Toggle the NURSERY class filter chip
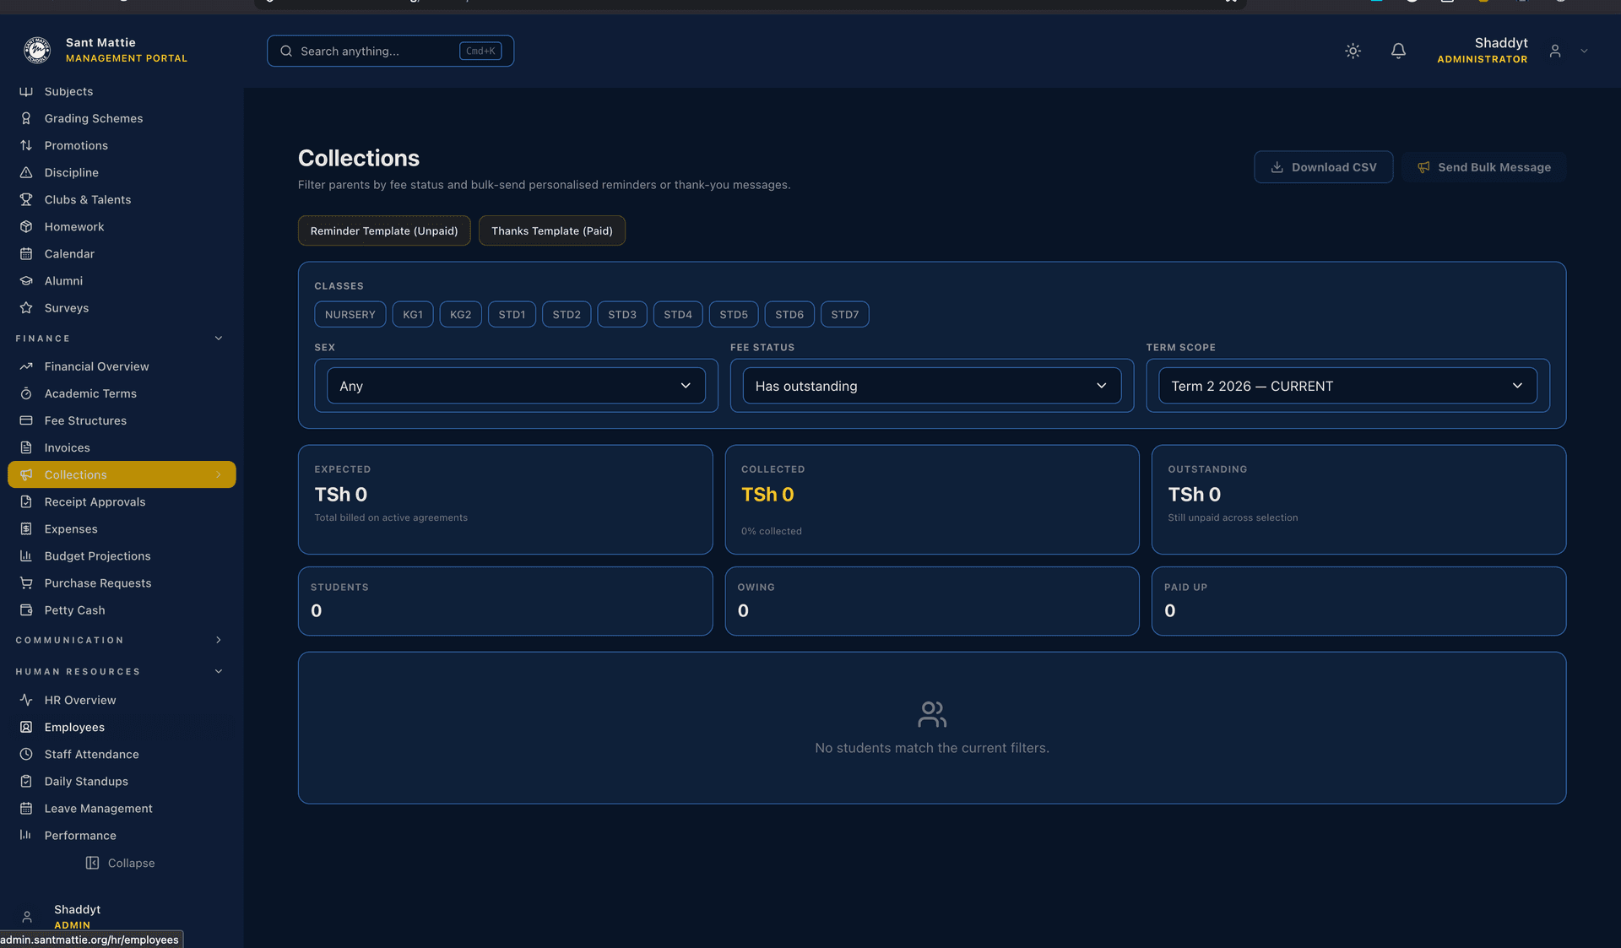This screenshot has width=1621, height=948. 350,315
